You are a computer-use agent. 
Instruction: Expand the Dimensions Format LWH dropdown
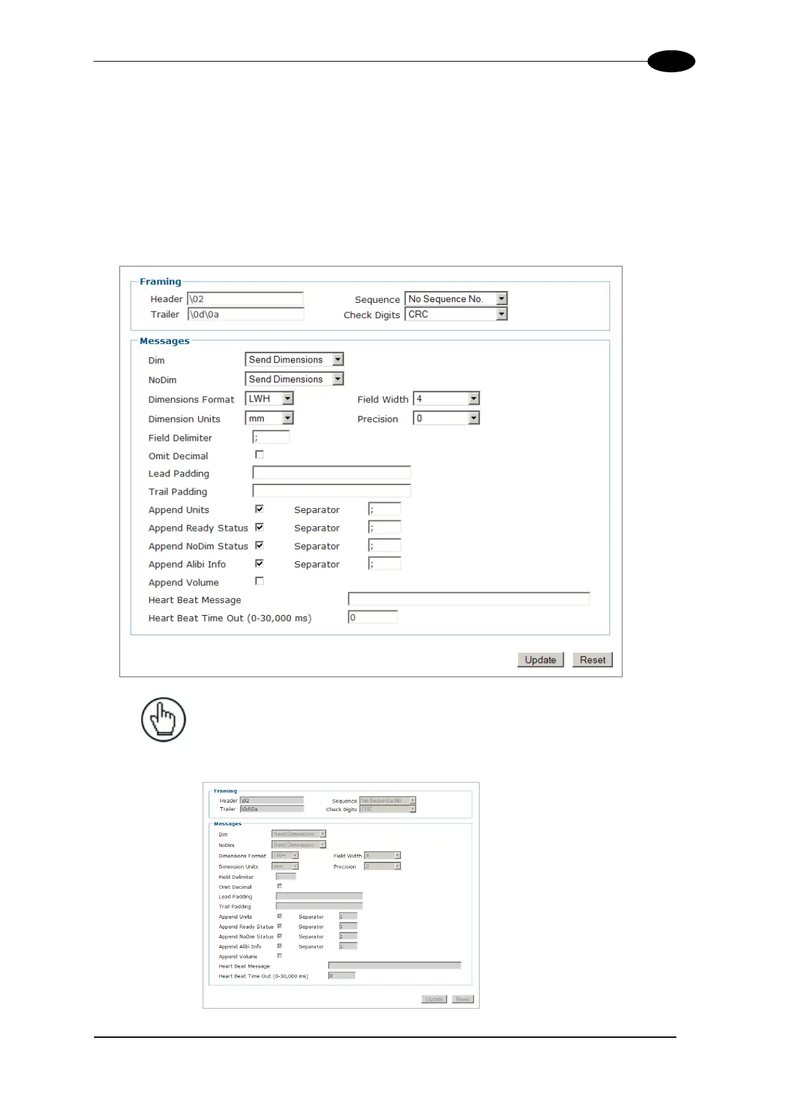[269, 398]
